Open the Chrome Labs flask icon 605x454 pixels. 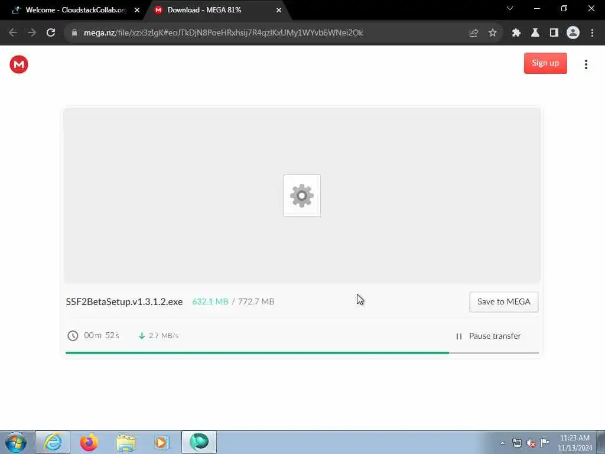pos(535,33)
